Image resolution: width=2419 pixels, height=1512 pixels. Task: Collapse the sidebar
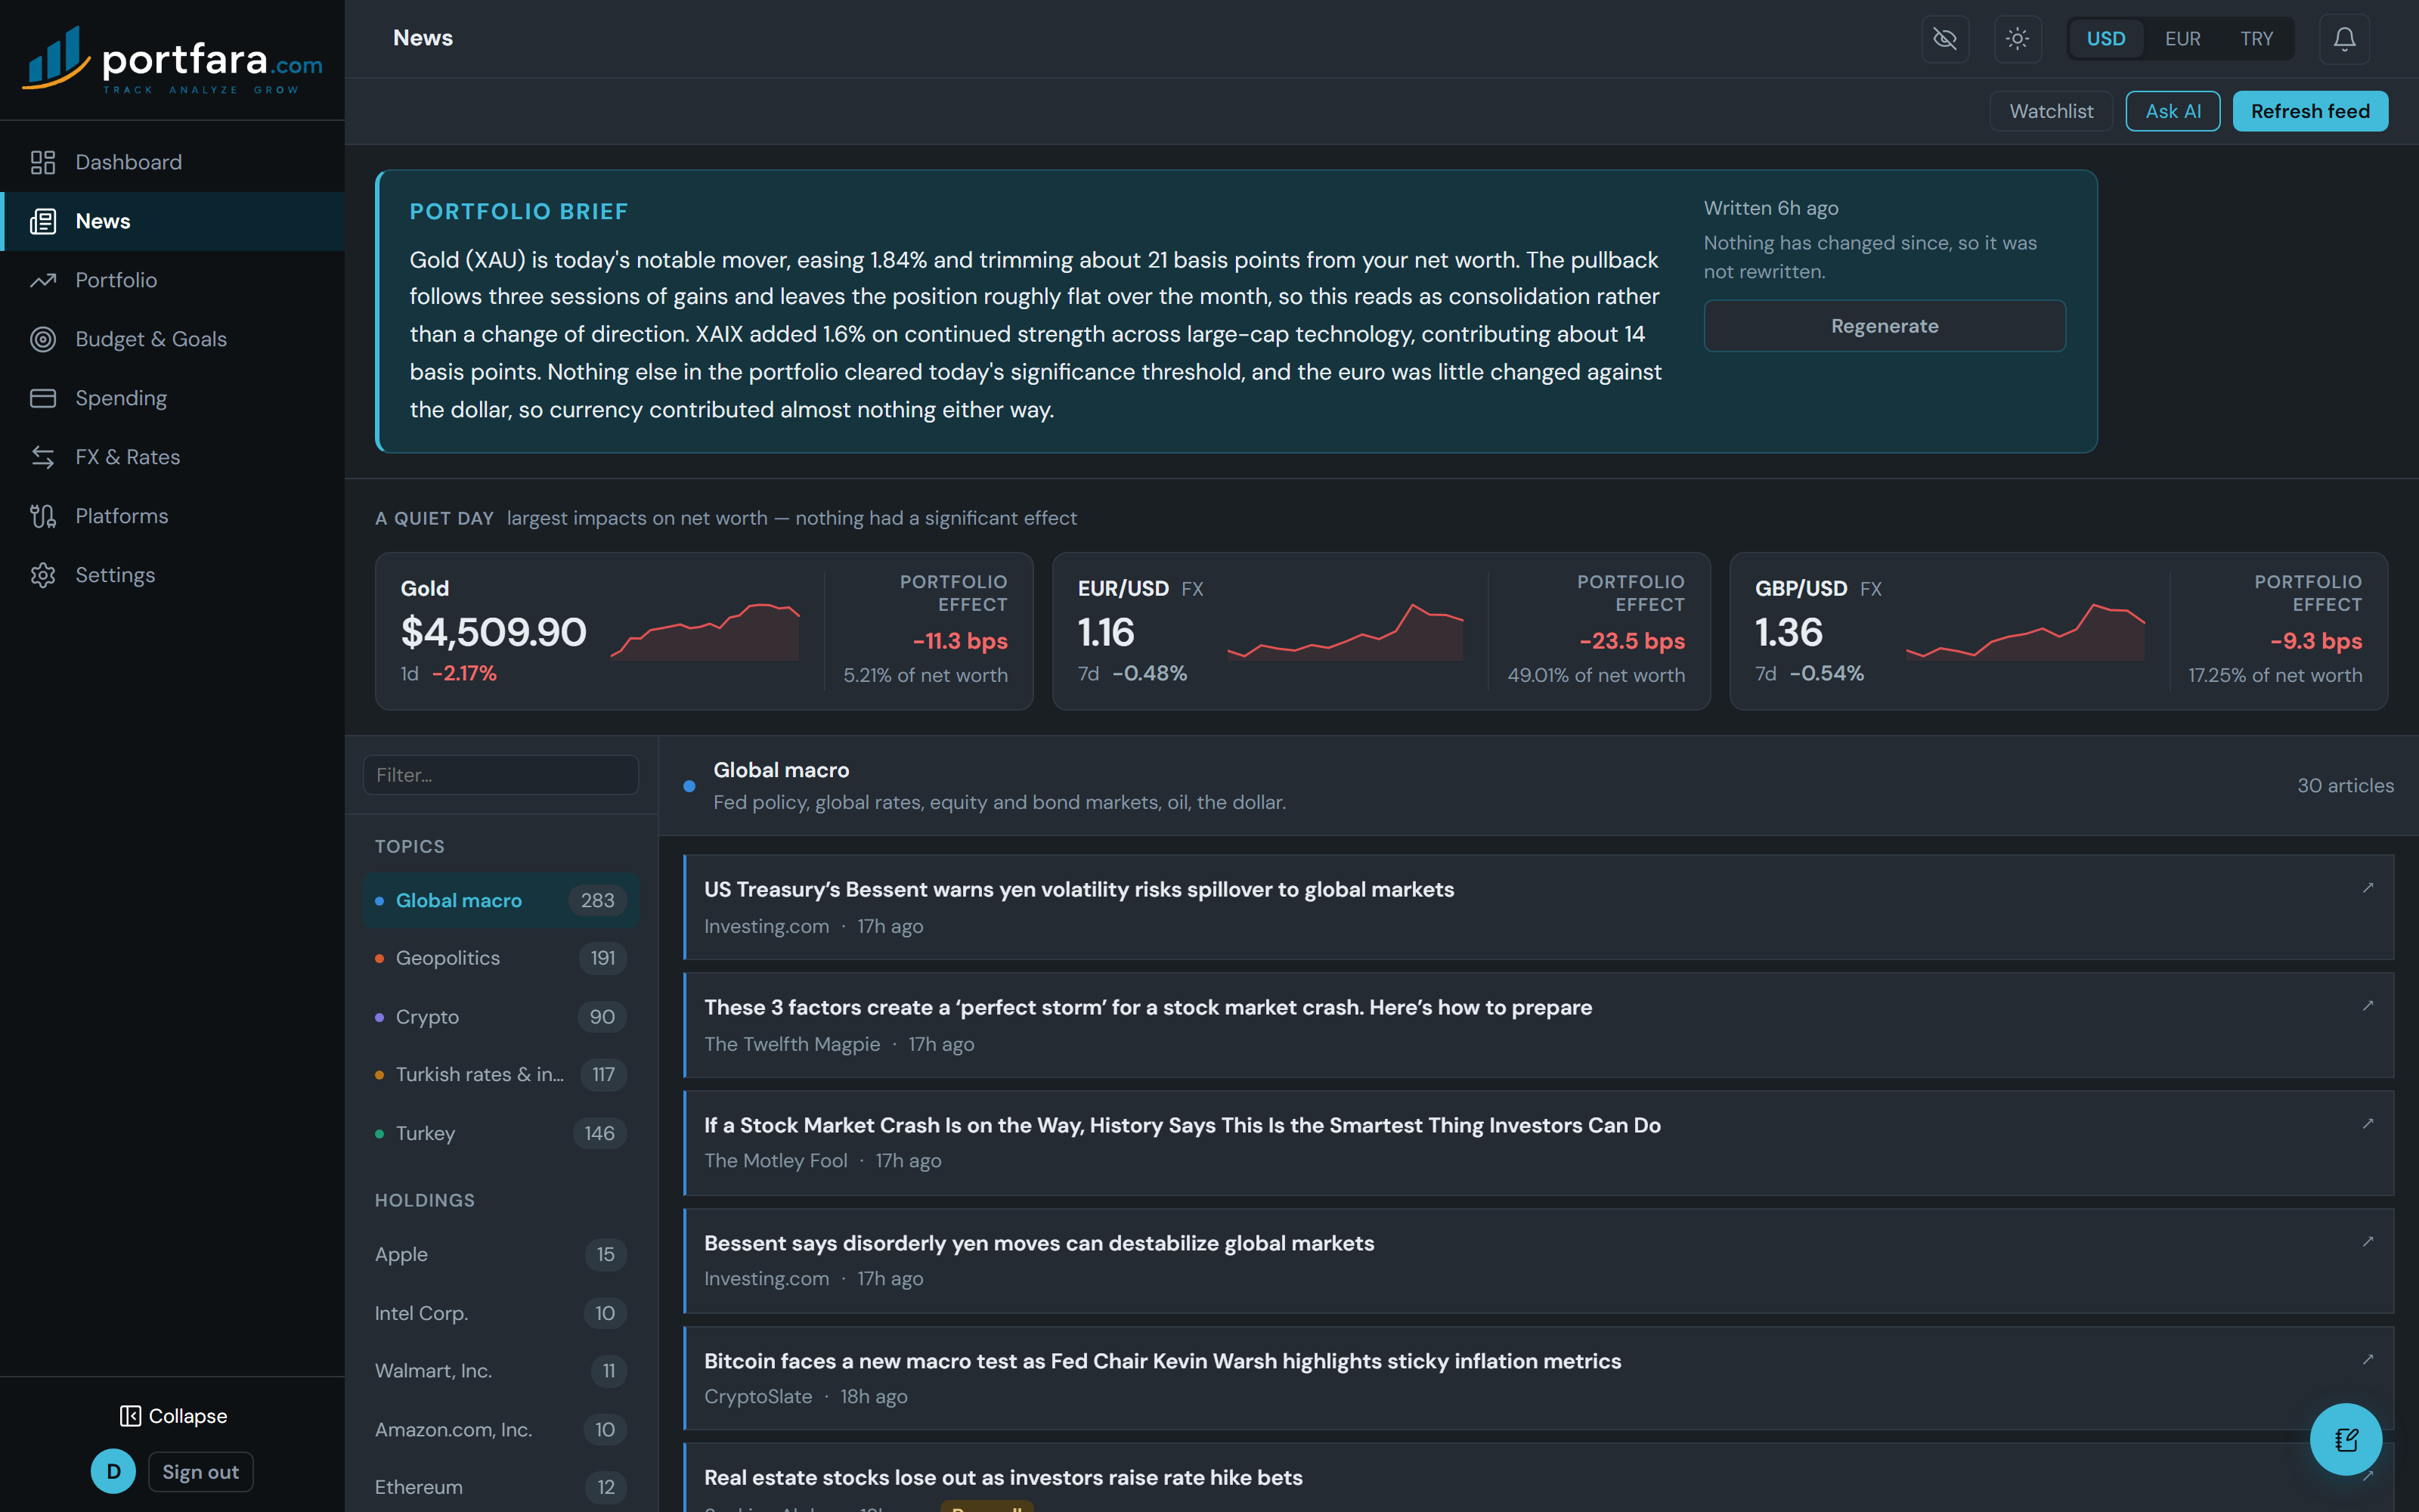173,1416
